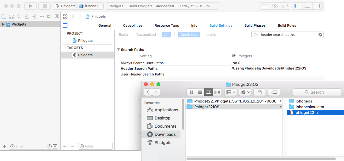Focus the targets list Filter field
The height and width of the screenshot is (161, 344).
95,146
